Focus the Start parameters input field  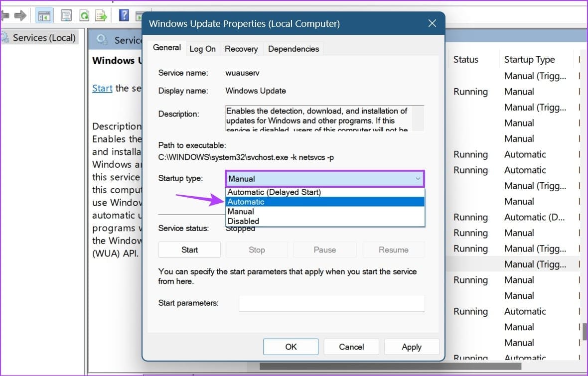pyautogui.click(x=332, y=303)
